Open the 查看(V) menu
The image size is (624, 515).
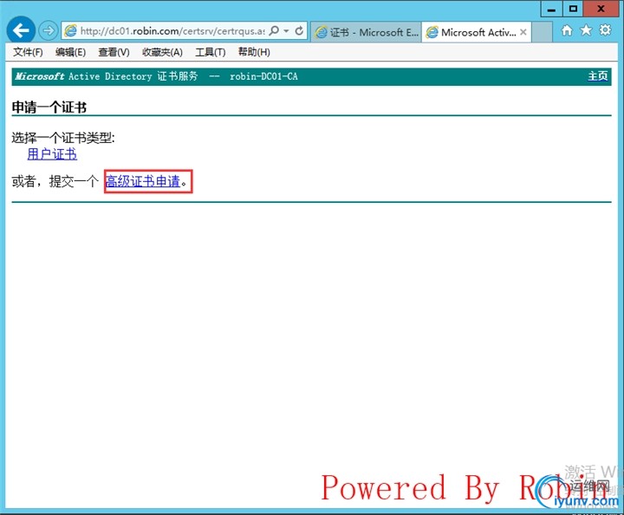[114, 52]
